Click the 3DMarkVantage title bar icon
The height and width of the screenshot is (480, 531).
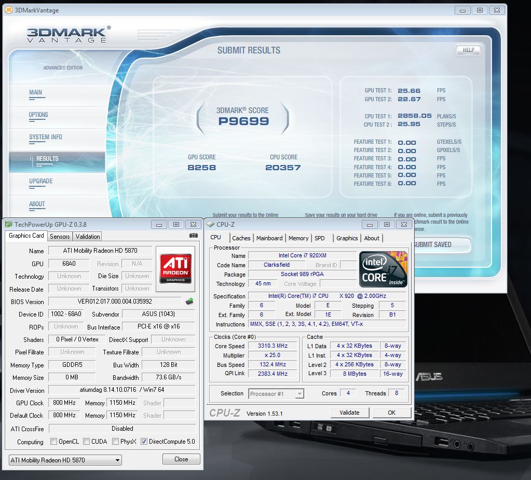(x=9, y=10)
